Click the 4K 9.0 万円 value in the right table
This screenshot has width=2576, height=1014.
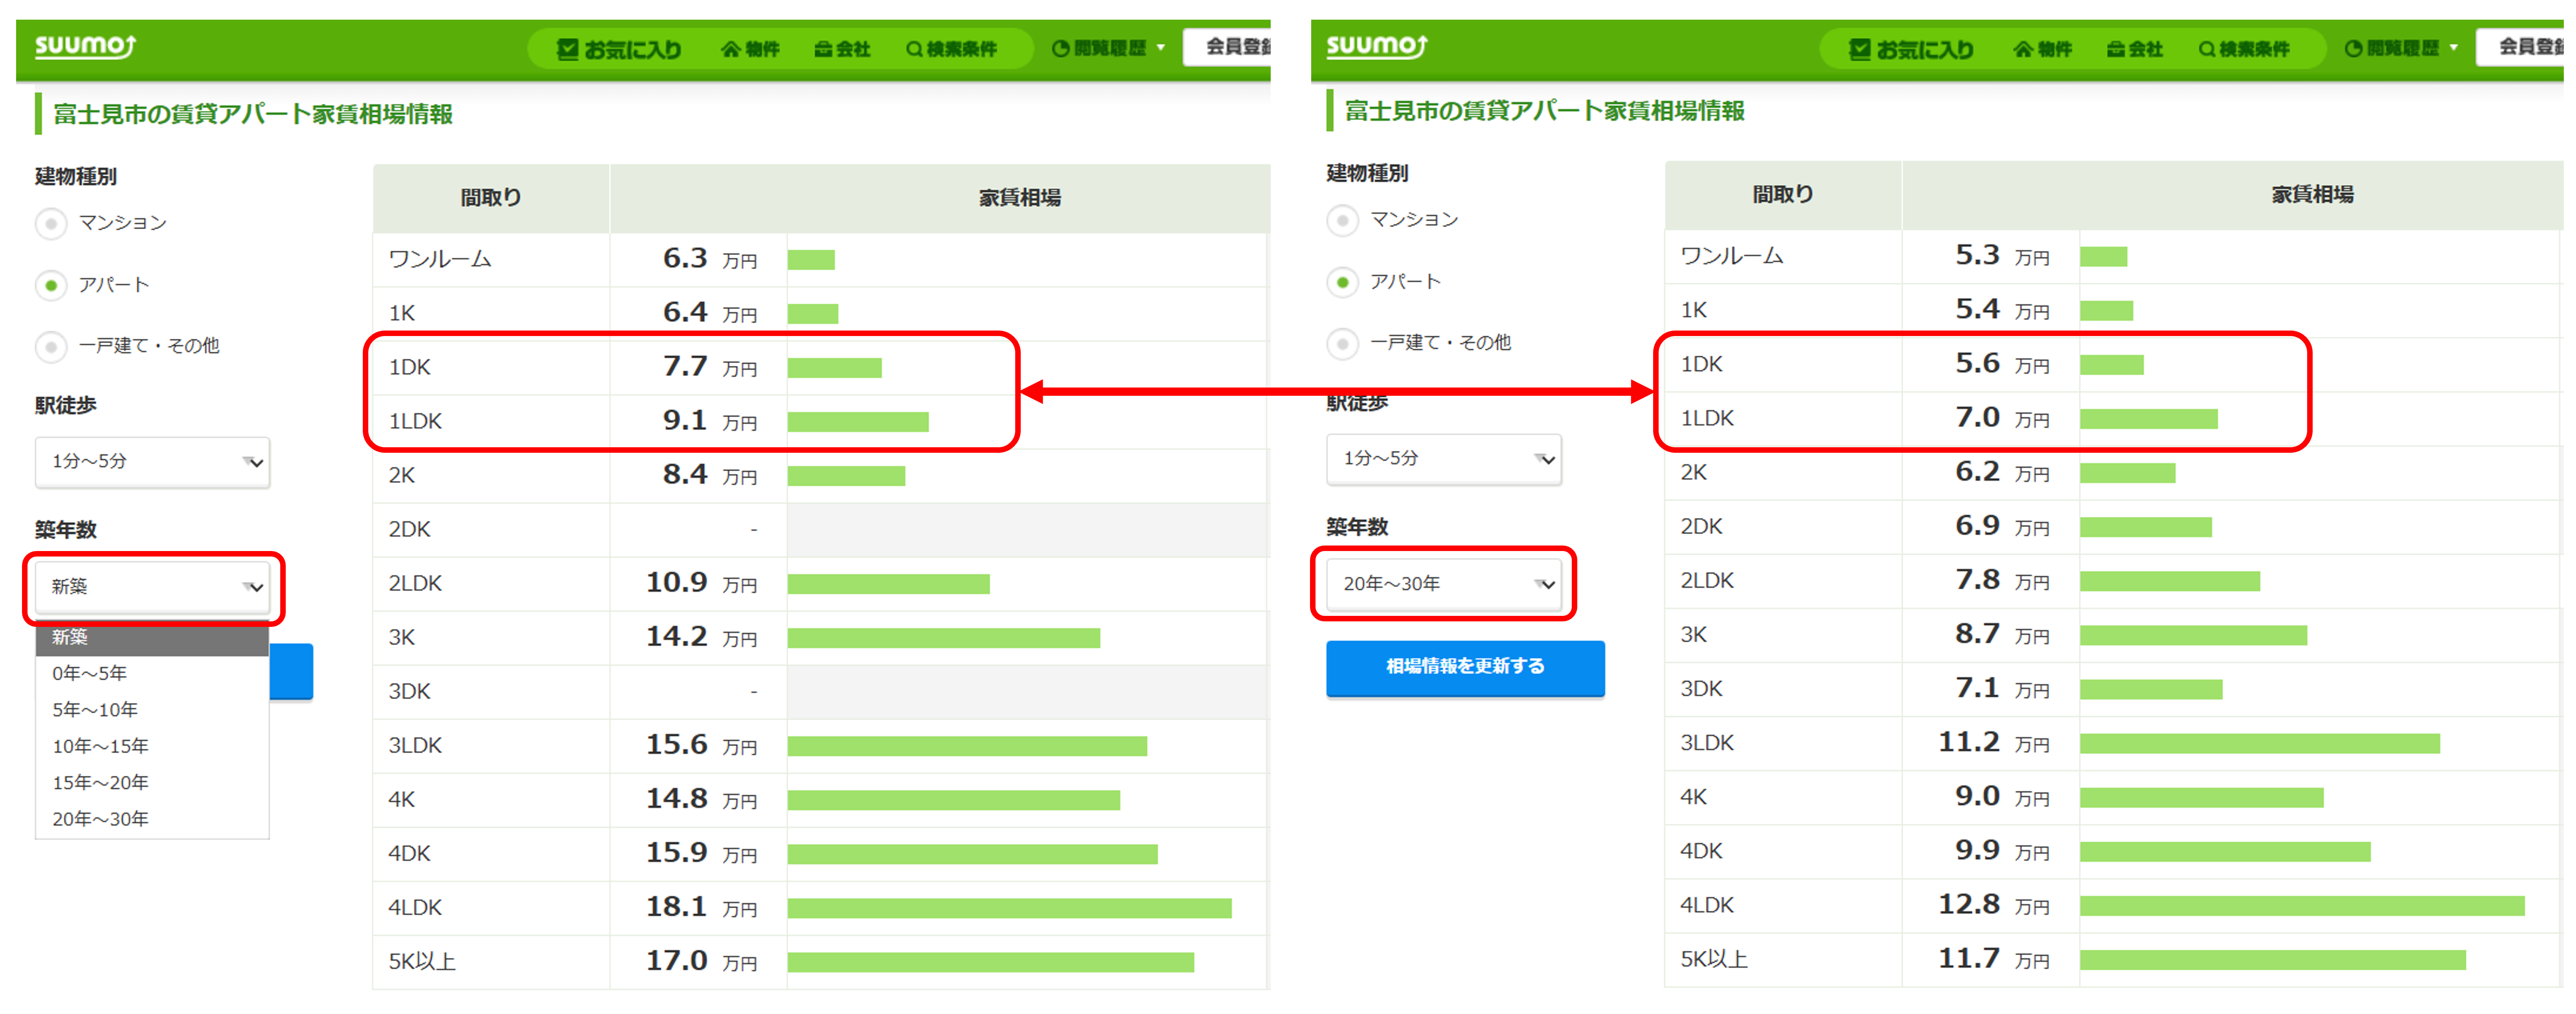pyautogui.click(x=2002, y=797)
